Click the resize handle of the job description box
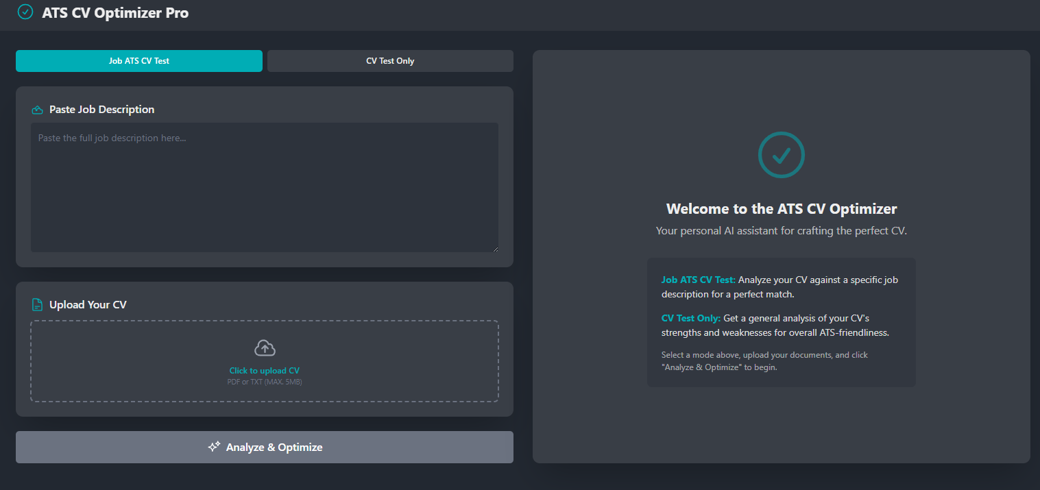 pos(494,248)
